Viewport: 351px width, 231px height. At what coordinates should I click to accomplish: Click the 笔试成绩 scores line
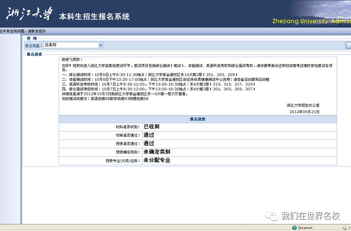(x=105, y=99)
